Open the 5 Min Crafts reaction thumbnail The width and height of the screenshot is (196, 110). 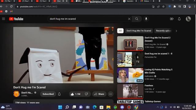tap(130, 75)
